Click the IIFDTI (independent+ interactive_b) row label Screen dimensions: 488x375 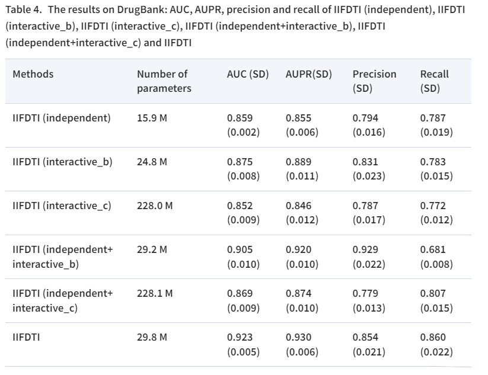tap(62, 257)
